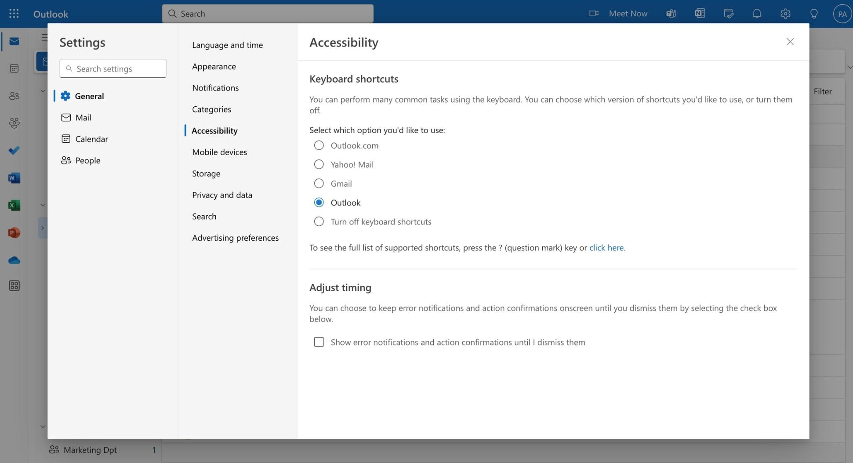Select Turn off keyboard shortcuts
Screen dimensions: 853x463
(x=319, y=221)
